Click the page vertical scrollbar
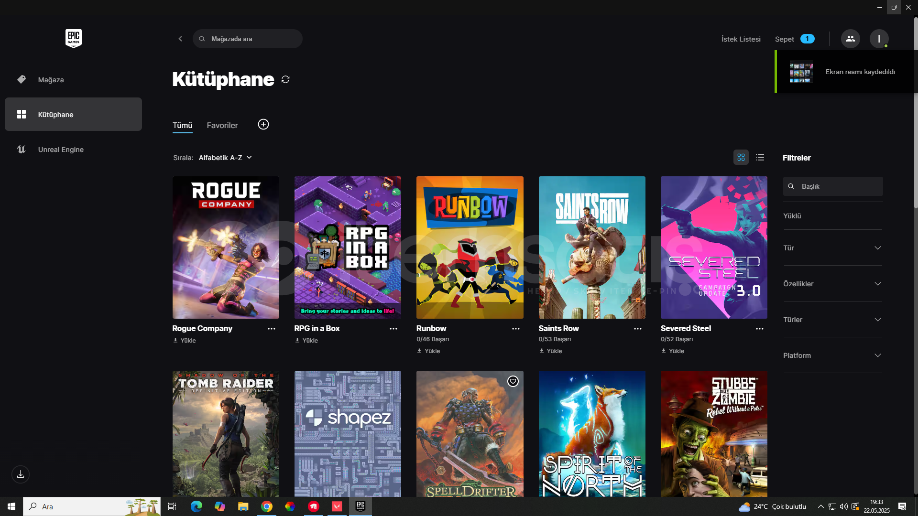Image resolution: width=918 pixels, height=516 pixels. tap(916, 112)
